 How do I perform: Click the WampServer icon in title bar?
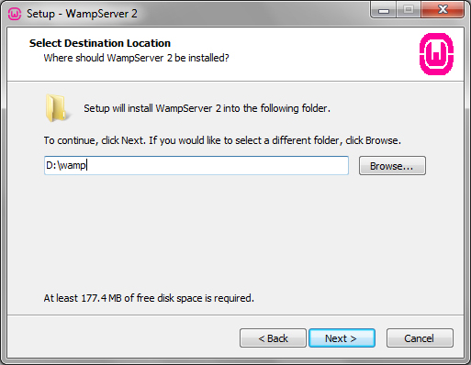(14, 14)
